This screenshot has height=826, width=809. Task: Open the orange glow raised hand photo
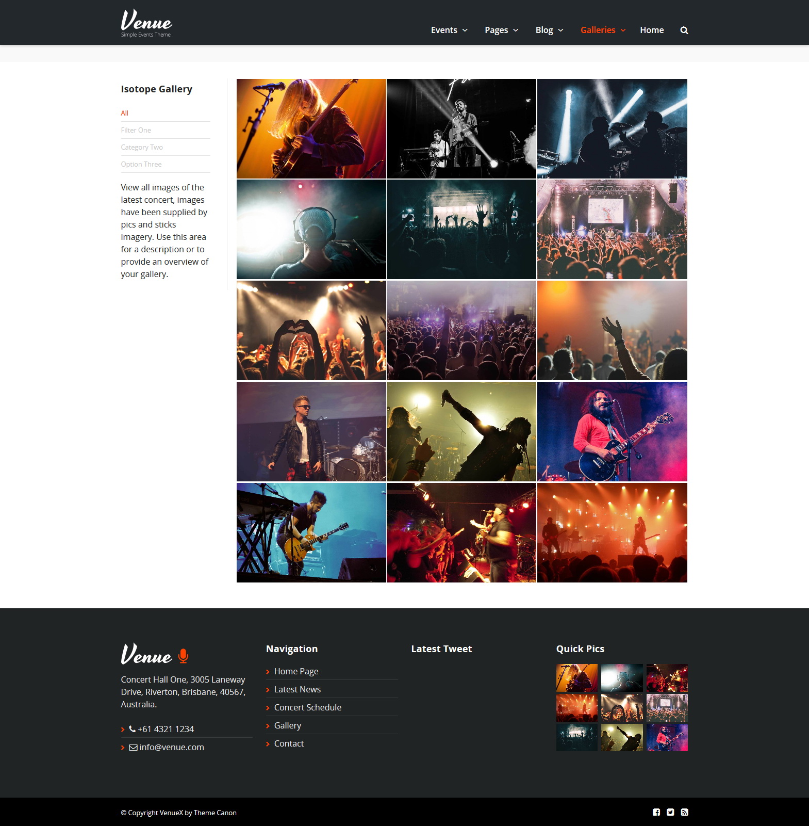[x=612, y=330]
